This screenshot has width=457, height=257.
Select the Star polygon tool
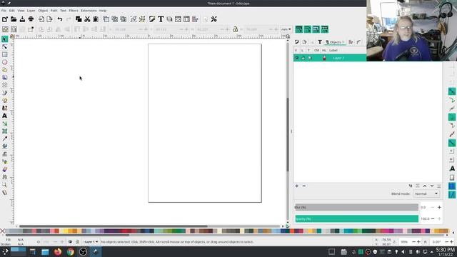pyautogui.click(x=5, y=70)
